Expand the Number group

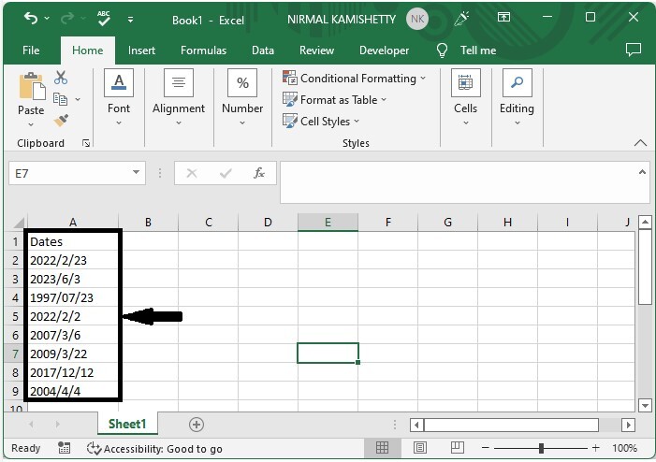(x=242, y=98)
